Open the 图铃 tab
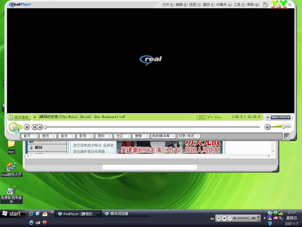The width and height of the screenshot is (302, 227). pyautogui.click(x=101, y=136)
